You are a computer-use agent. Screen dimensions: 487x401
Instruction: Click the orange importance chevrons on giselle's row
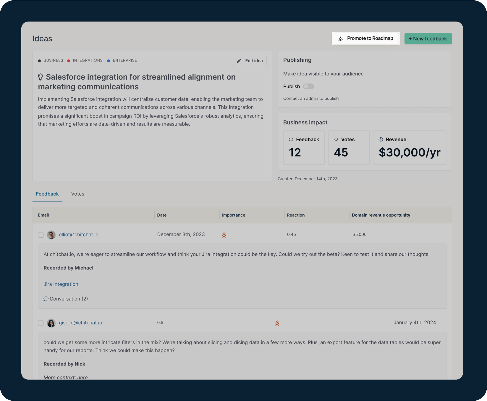pyautogui.click(x=277, y=323)
